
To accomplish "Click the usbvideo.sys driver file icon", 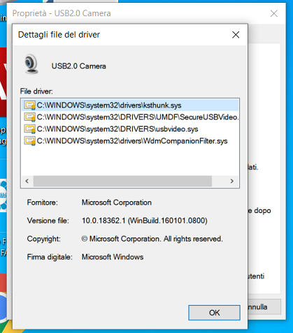I will [x=30, y=129].
